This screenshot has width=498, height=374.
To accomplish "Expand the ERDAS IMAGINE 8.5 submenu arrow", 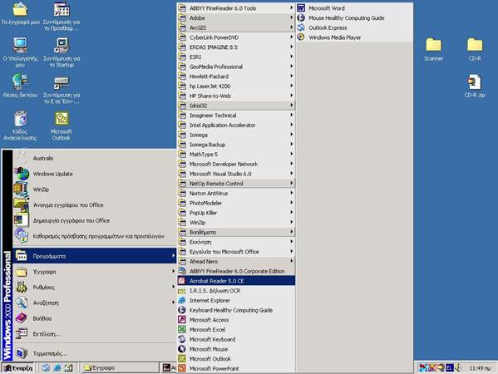I will click(291, 47).
